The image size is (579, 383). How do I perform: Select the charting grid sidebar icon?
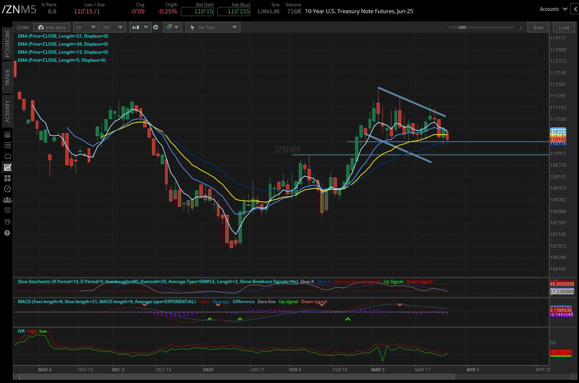click(7, 167)
